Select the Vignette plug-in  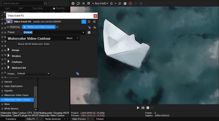(x=8, y=91)
